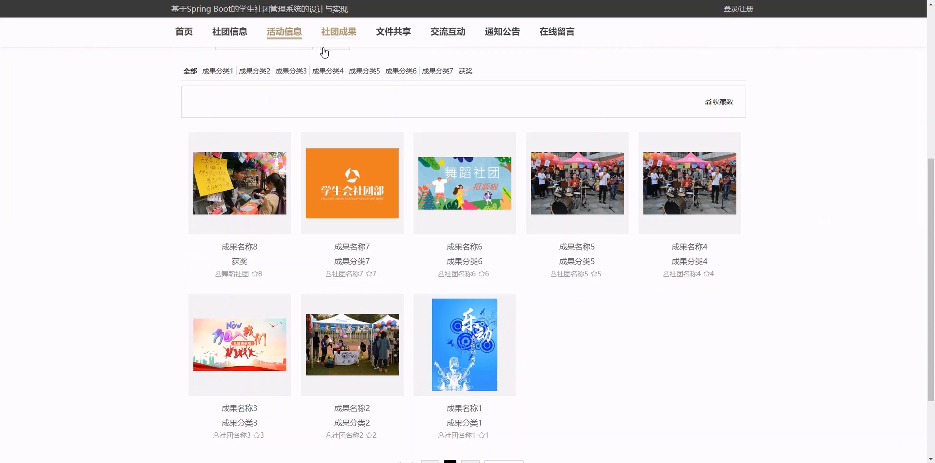Filter by 成果分类3 category
Screen dimensions: 935x463
point(291,71)
